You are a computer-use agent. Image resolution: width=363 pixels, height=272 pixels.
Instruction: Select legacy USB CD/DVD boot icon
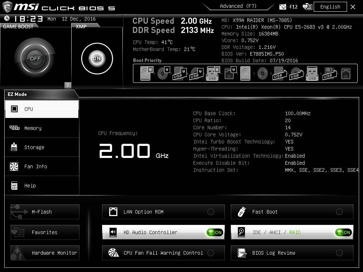pos(296,74)
